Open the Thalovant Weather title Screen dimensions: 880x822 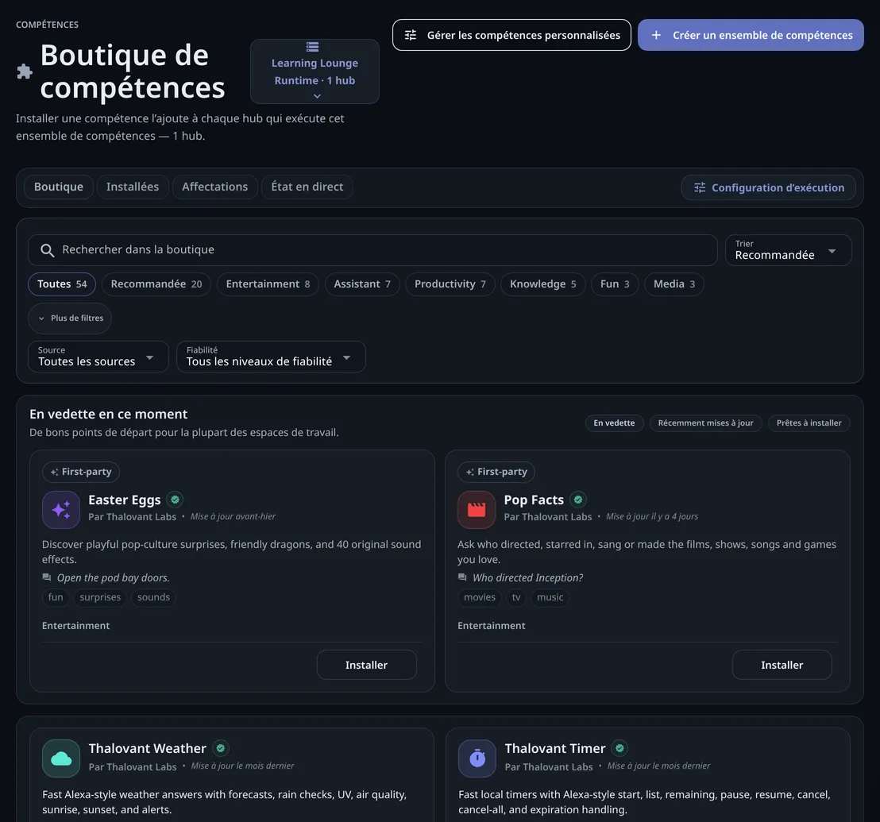(148, 748)
